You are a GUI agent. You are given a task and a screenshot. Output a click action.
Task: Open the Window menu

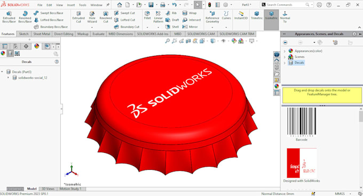[96, 5]
